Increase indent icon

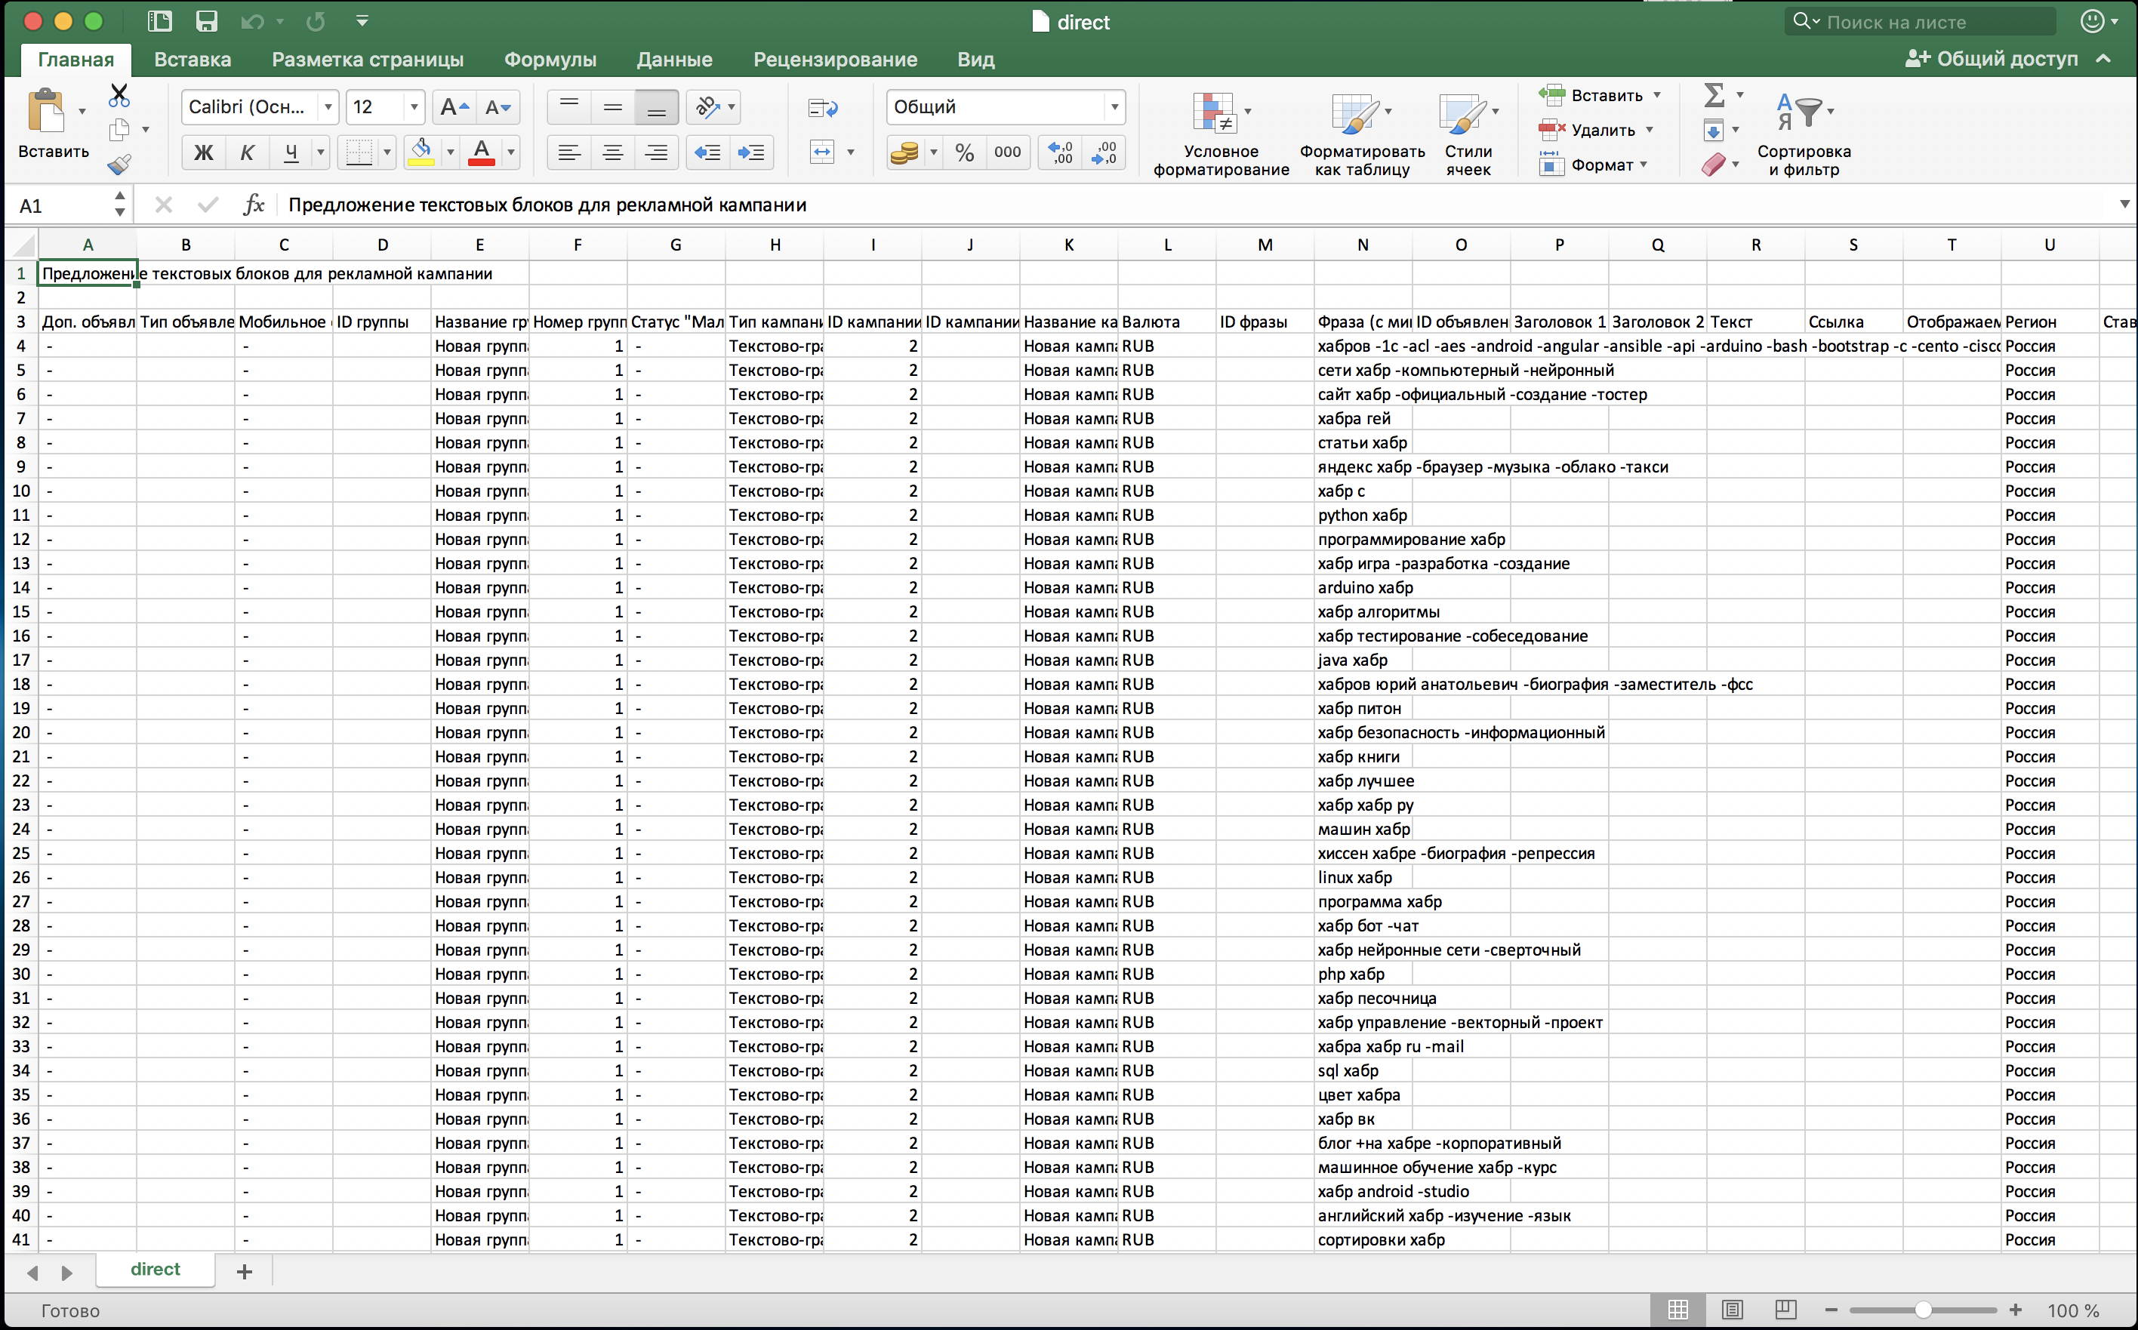[750, 152]
